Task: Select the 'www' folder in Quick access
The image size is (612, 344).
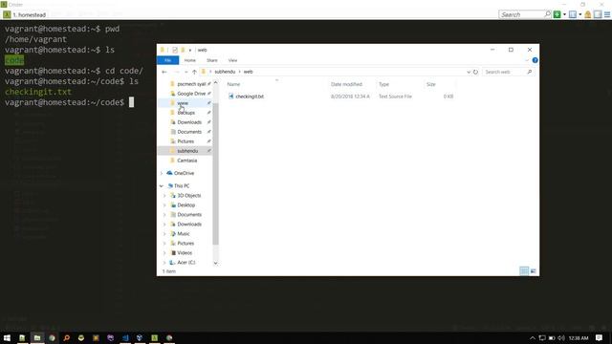Action: click(183, 103)
